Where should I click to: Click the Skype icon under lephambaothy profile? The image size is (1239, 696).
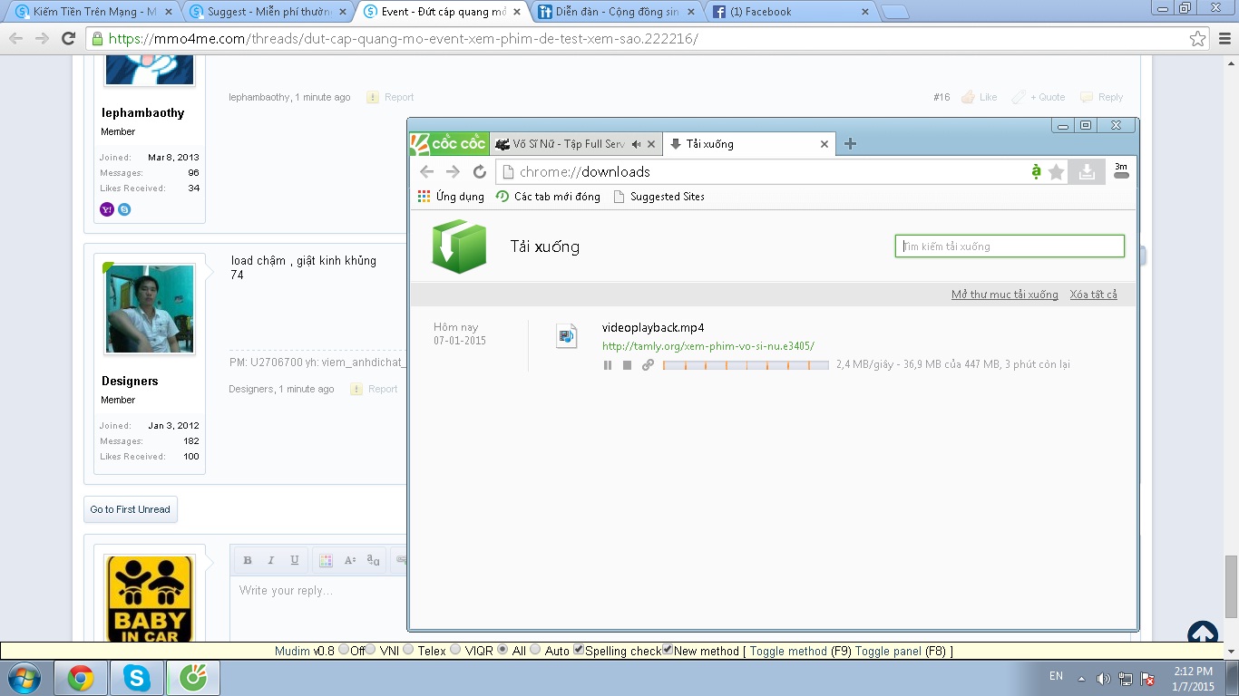click(124, 209)
